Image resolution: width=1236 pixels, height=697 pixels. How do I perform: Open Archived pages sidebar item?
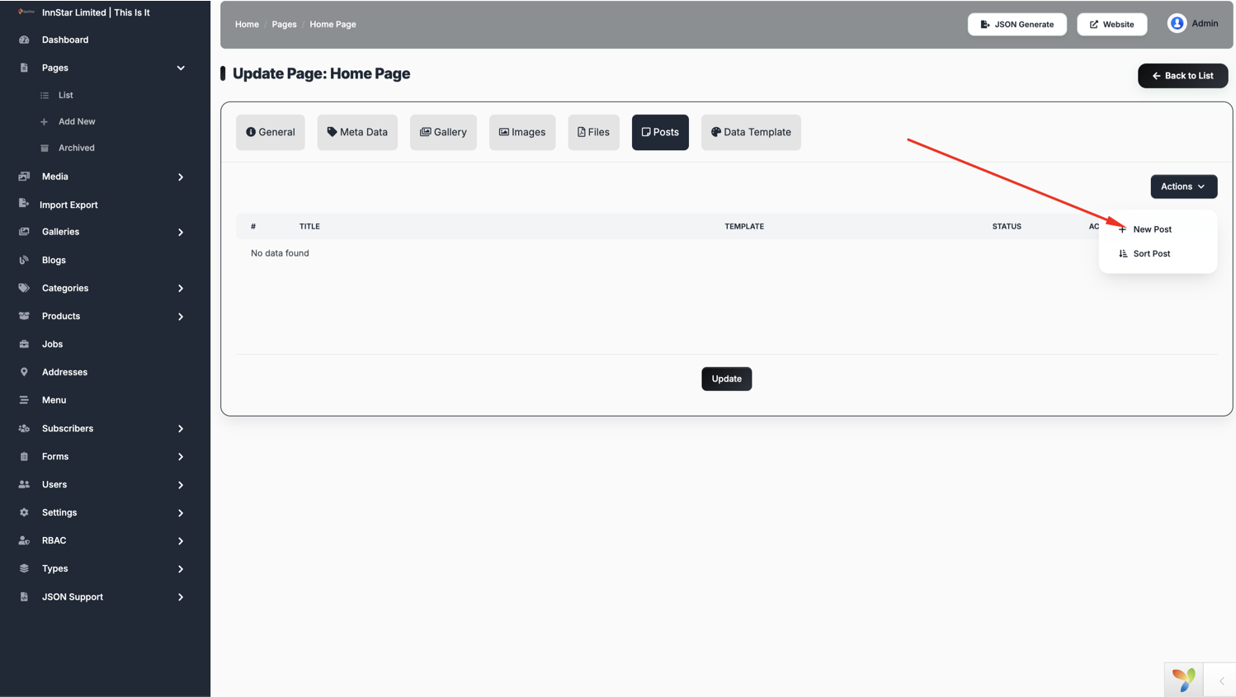tap(76, 148)
